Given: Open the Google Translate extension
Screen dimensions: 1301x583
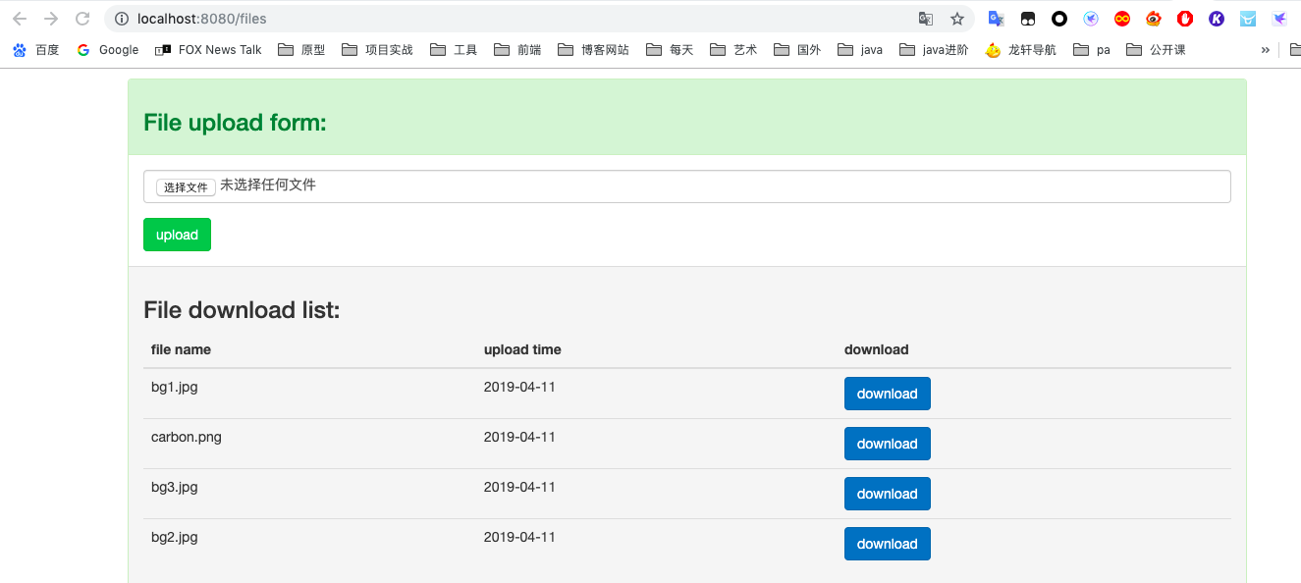Looking at the screenshot, I should pos(996,19).
